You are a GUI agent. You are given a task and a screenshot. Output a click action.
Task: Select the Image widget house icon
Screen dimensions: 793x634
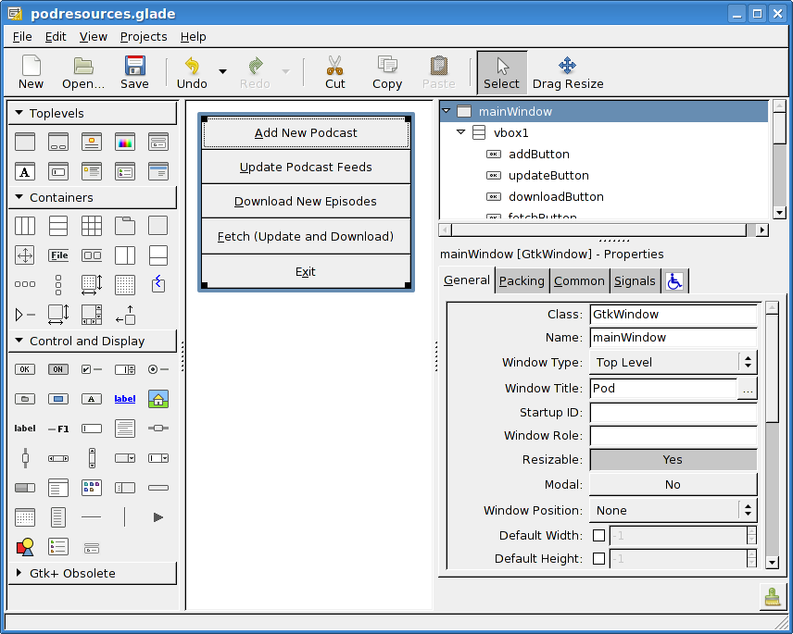coord(158,399)
